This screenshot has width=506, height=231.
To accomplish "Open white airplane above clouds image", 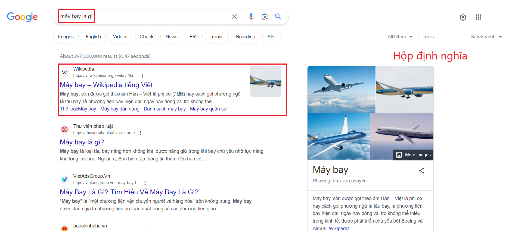I will coord(342,89).
